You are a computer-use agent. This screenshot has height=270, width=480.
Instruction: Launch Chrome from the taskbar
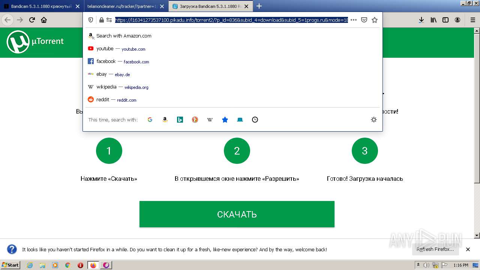67,265
